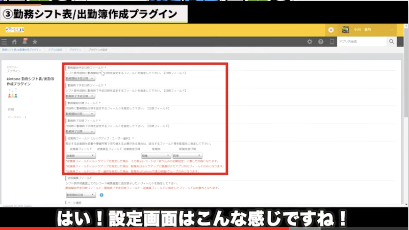Open the 昇順 sort order dropdown

187,156
